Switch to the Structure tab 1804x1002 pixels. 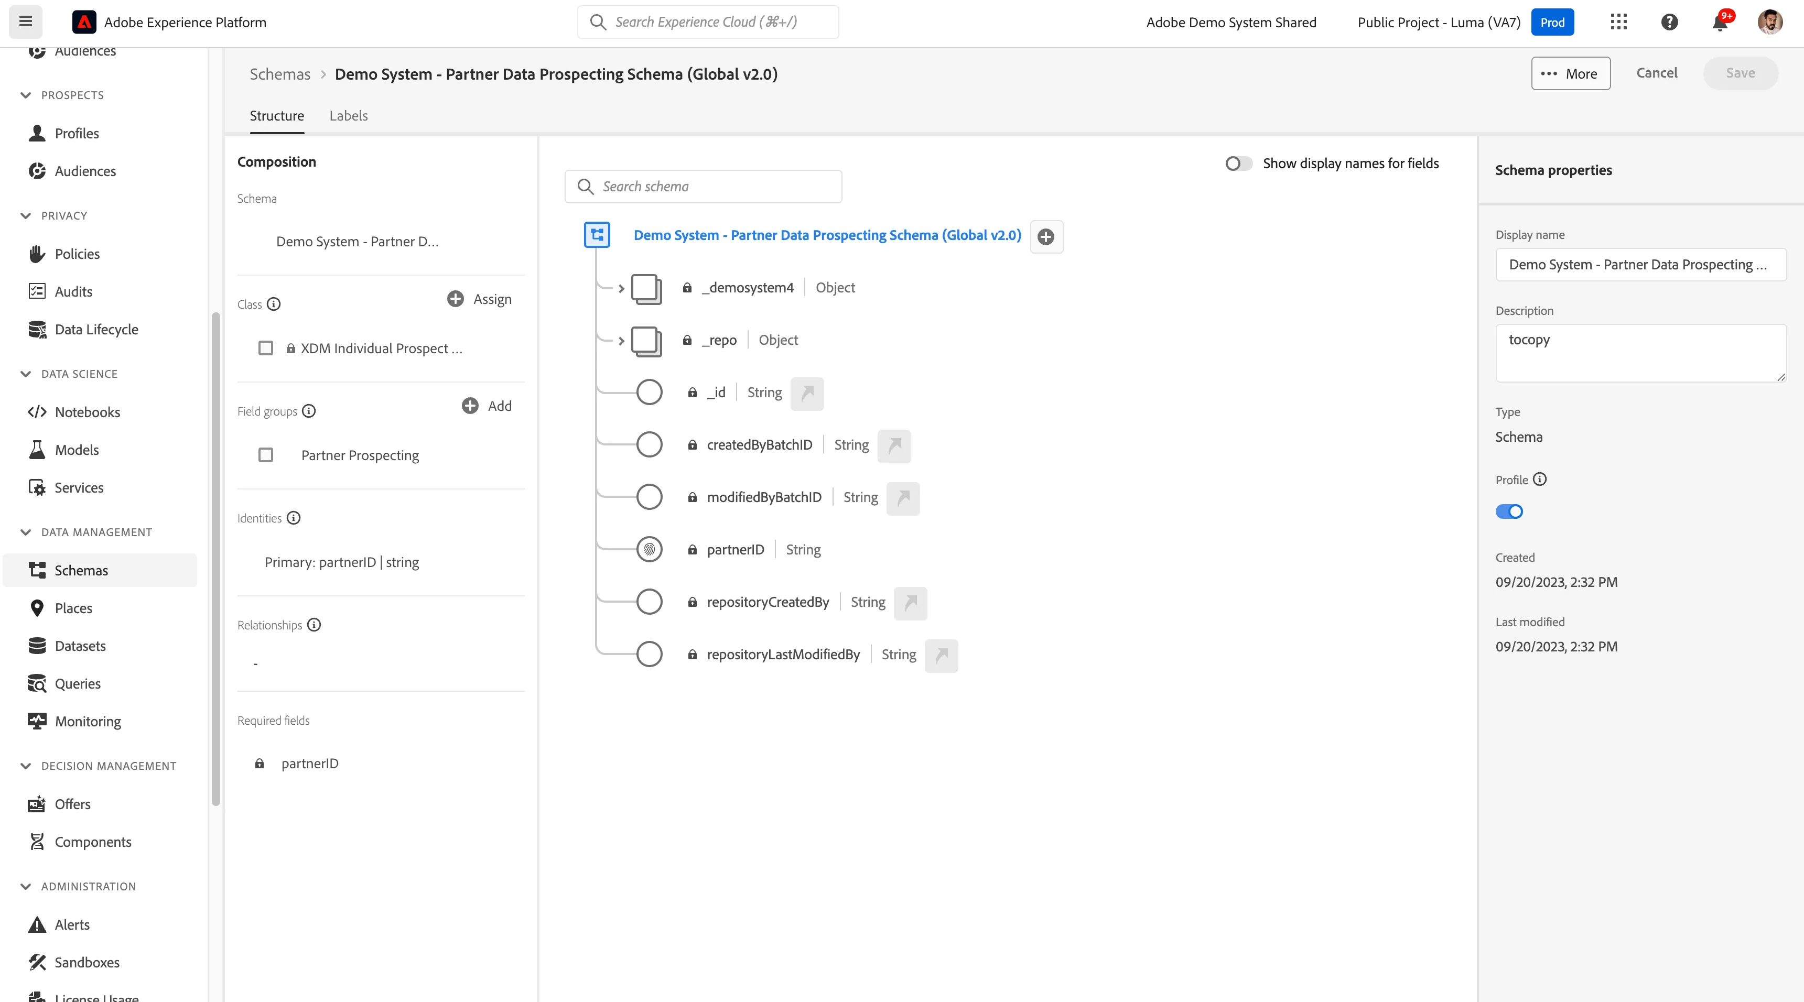(277, 116)
